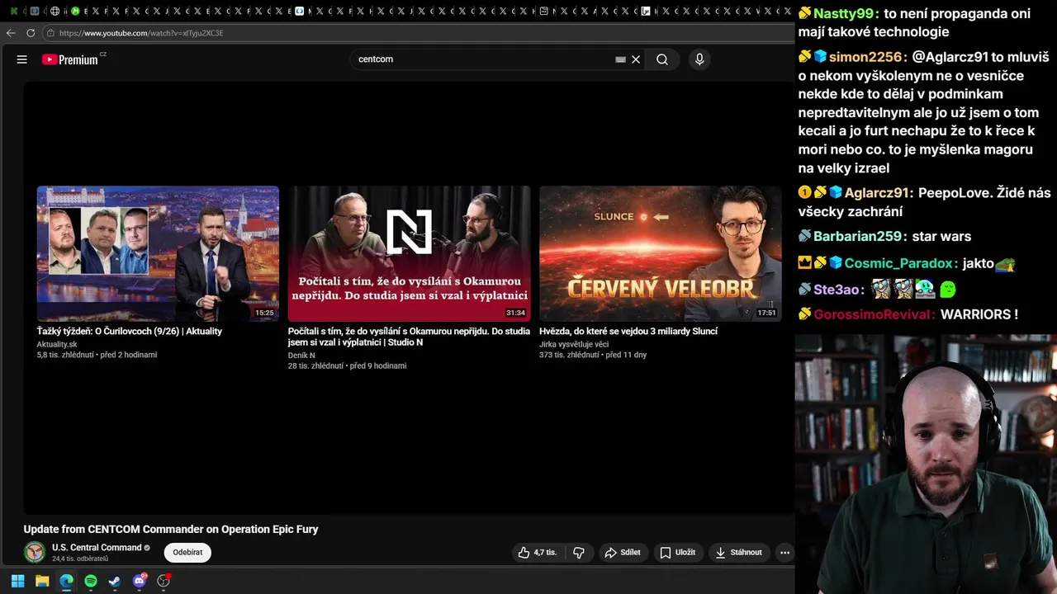
Task: Open Červený veleobr video thumbnail
Action: [660, 253]
